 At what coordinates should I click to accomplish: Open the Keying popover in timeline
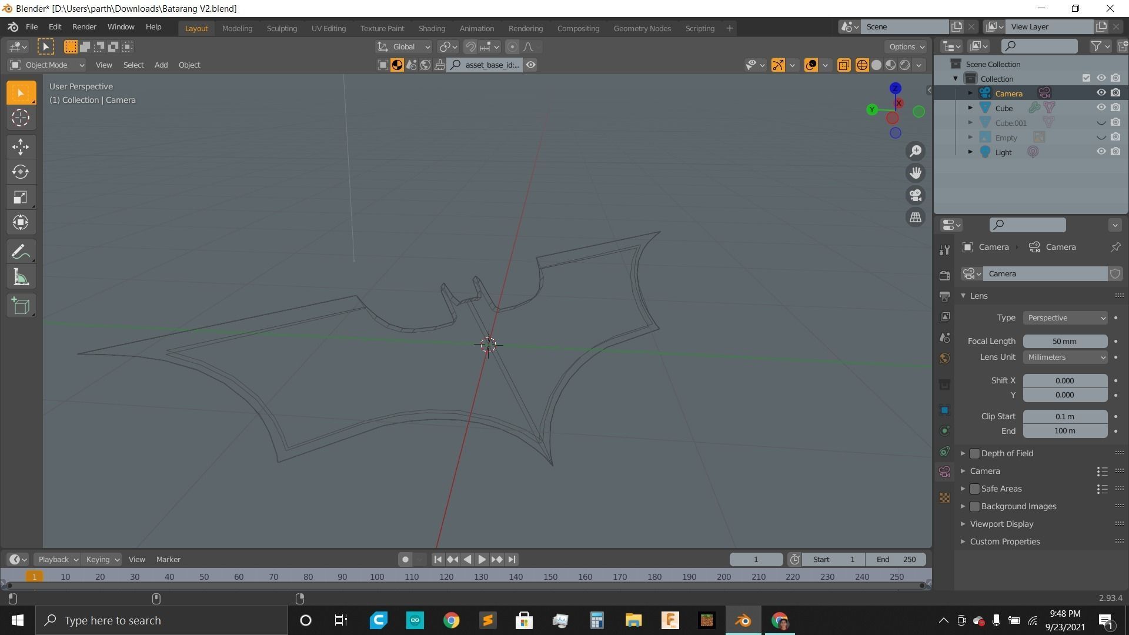(x=101, y=560)
